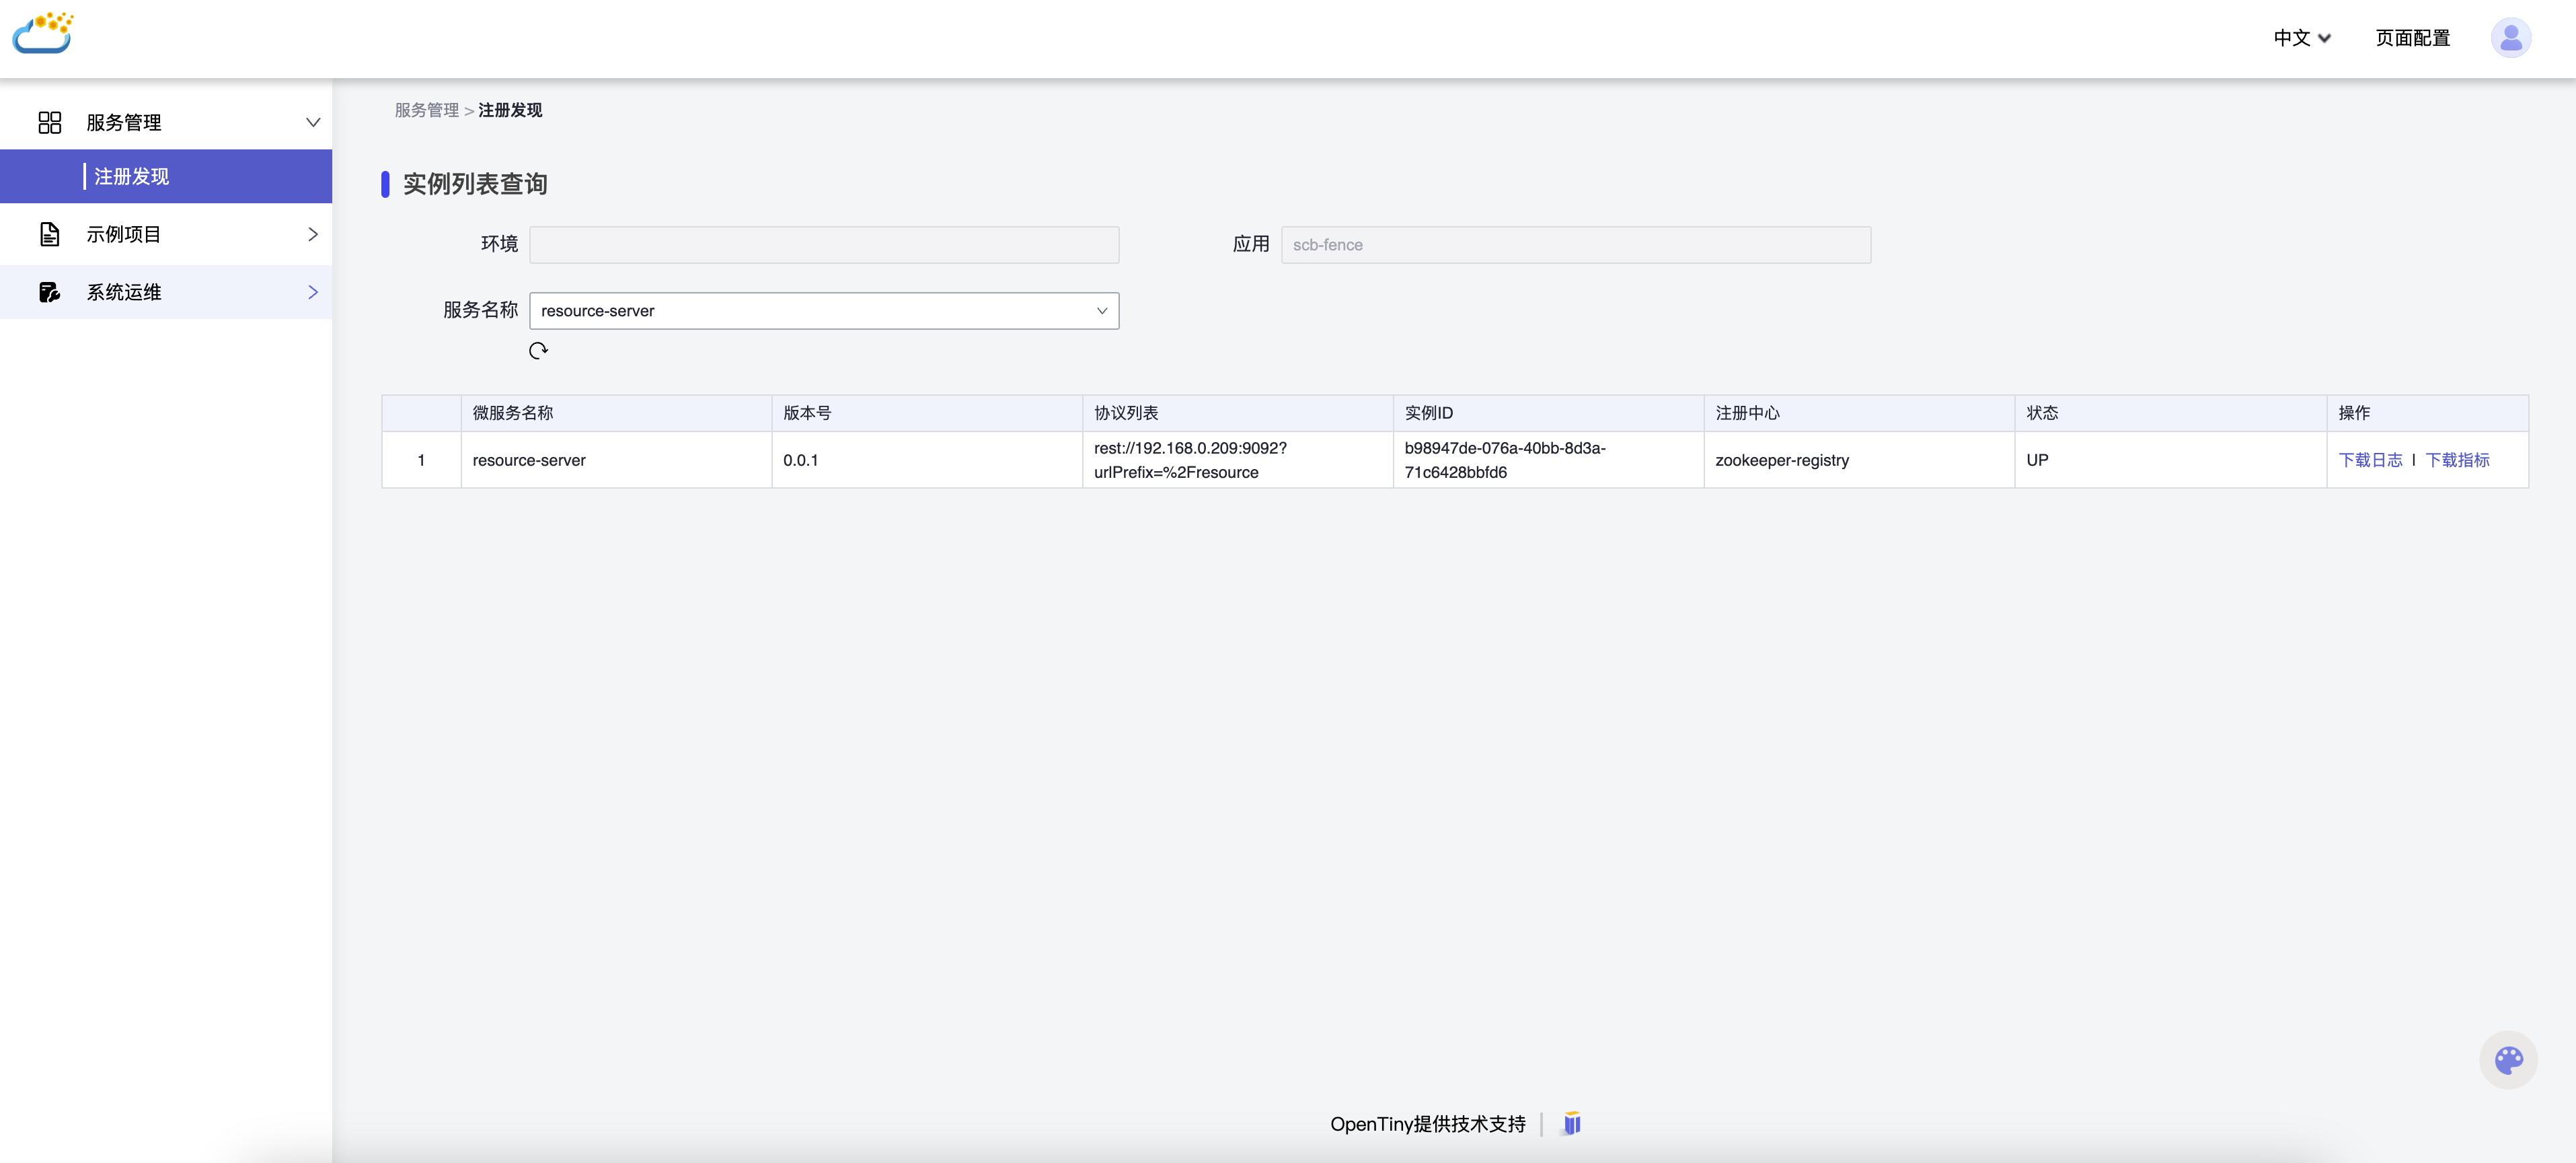
Task: Click the 下载指标 link
Action: (x=2457, y=460)
